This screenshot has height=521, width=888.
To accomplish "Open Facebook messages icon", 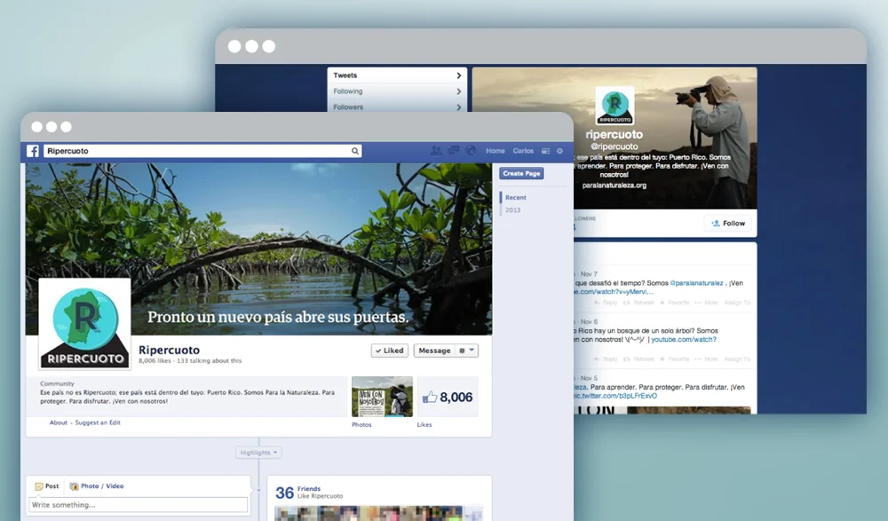I will (454, 151).
